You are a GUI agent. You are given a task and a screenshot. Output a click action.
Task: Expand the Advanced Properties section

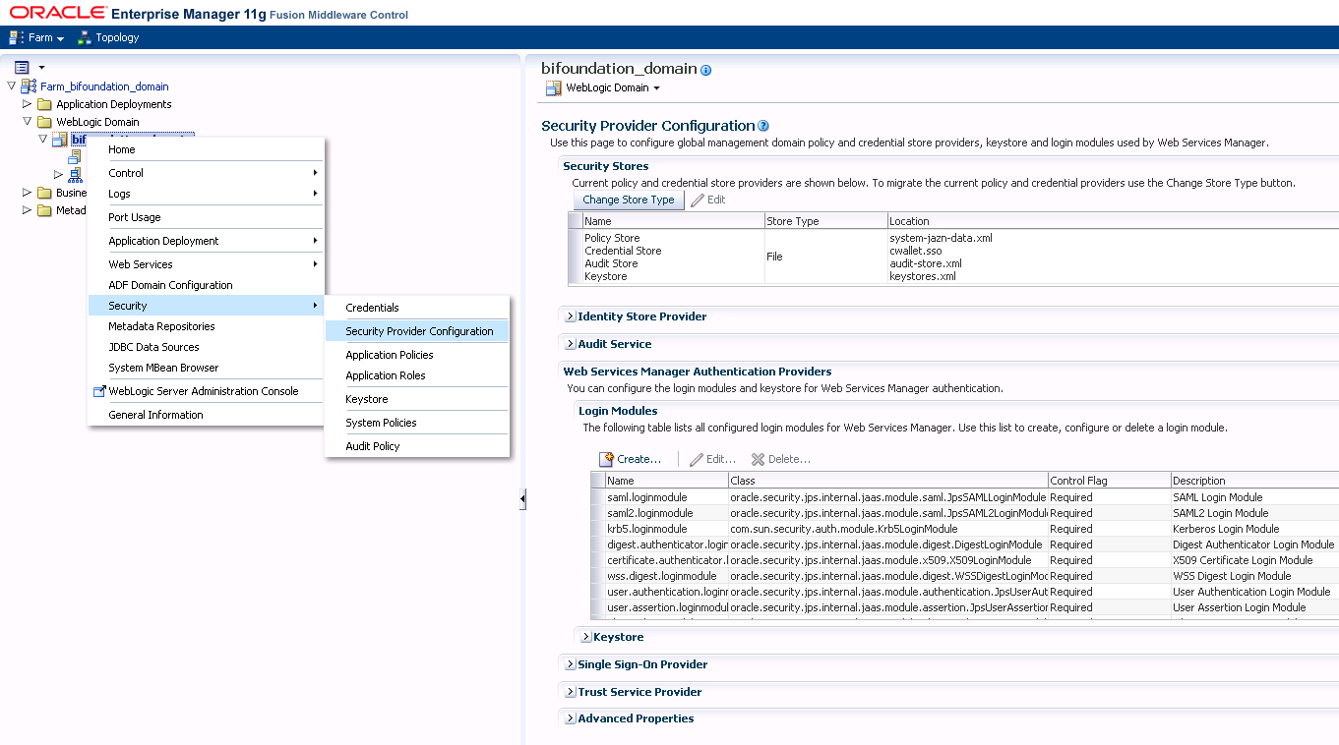coord(569,718)
